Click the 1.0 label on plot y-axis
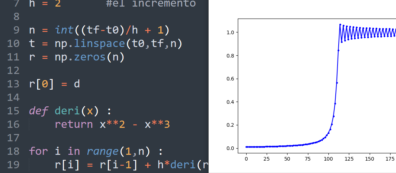Image resolution: width=396 pixels, height=173 pixels. point(229,32)
